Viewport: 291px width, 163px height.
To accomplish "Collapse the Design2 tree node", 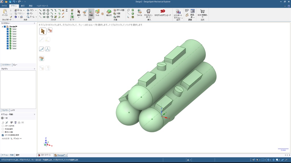I will 2,27.
